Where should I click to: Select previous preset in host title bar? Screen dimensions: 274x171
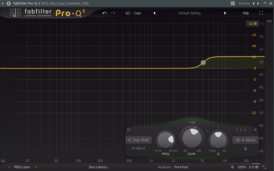coord(254,3)
